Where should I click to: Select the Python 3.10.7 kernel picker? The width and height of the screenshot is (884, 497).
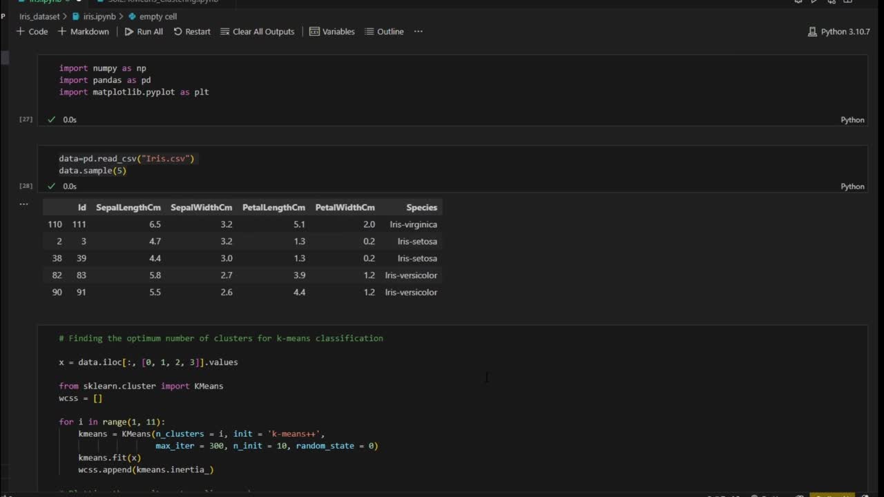(838, 32)
